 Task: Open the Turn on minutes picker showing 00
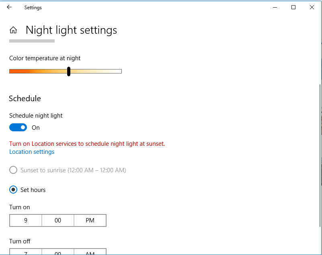click(58, 220)
